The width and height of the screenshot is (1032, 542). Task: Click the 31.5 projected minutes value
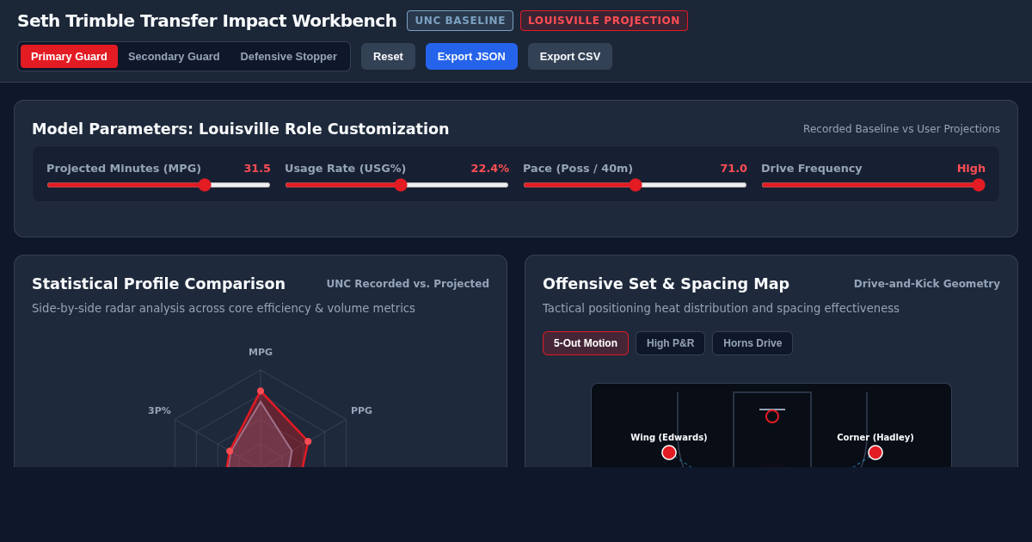pos(257,169)
